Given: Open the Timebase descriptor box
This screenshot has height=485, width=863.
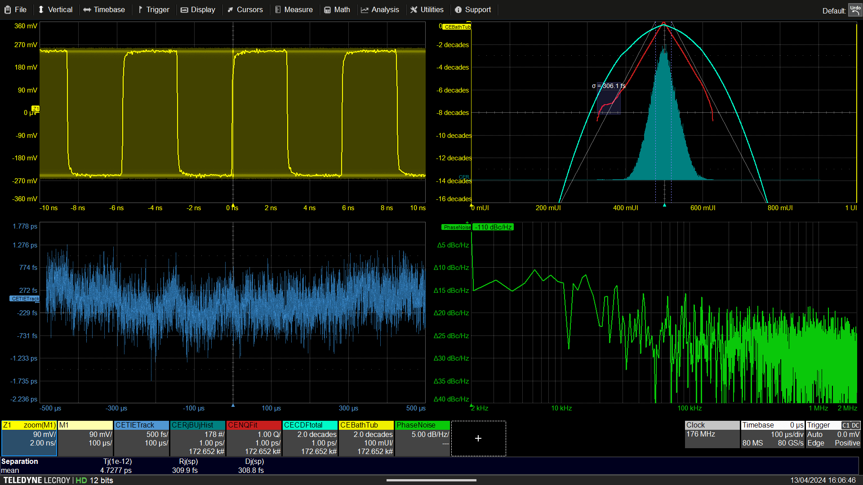Looking at the screenshot, I should point(773,434).
